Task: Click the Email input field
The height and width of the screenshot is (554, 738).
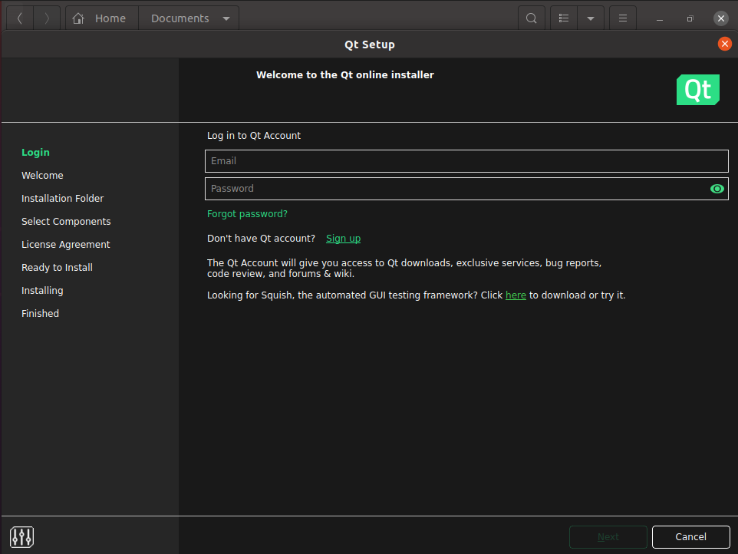Action: (x=466, y=161)
